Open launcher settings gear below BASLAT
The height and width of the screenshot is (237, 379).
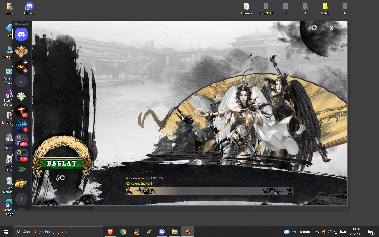click(61, 178)
